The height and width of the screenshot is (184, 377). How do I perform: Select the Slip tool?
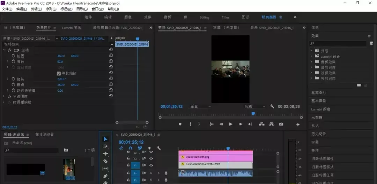point(105,169)
